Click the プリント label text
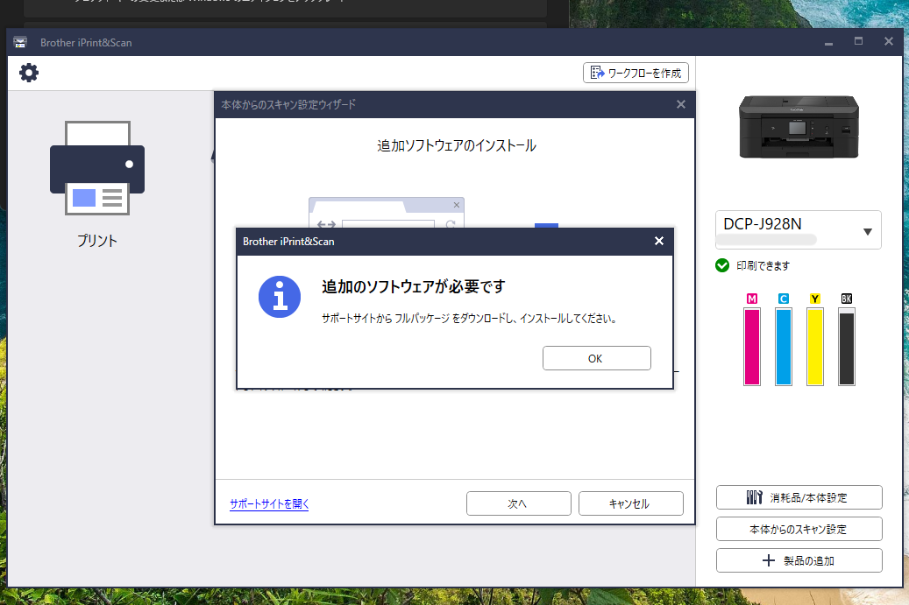The image size is (909, 605). 97,241
